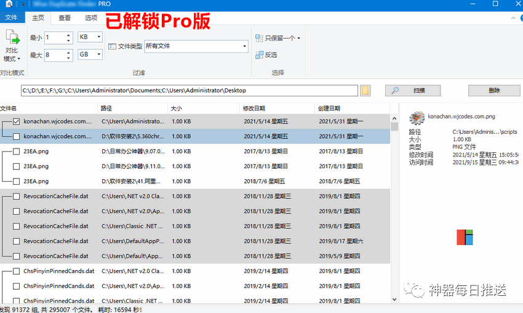
Task: Sort by the 大小 column header
Action: tap(204, 109)
